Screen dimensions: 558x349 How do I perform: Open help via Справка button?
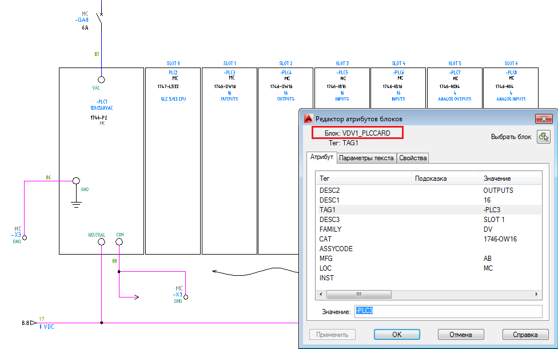pyautogui.click(x=525, y=334)
